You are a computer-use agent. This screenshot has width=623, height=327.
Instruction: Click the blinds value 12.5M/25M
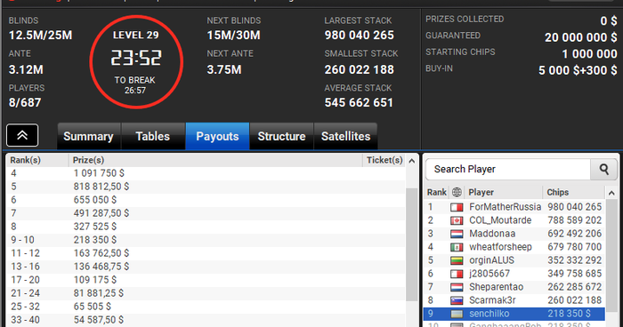41,36
